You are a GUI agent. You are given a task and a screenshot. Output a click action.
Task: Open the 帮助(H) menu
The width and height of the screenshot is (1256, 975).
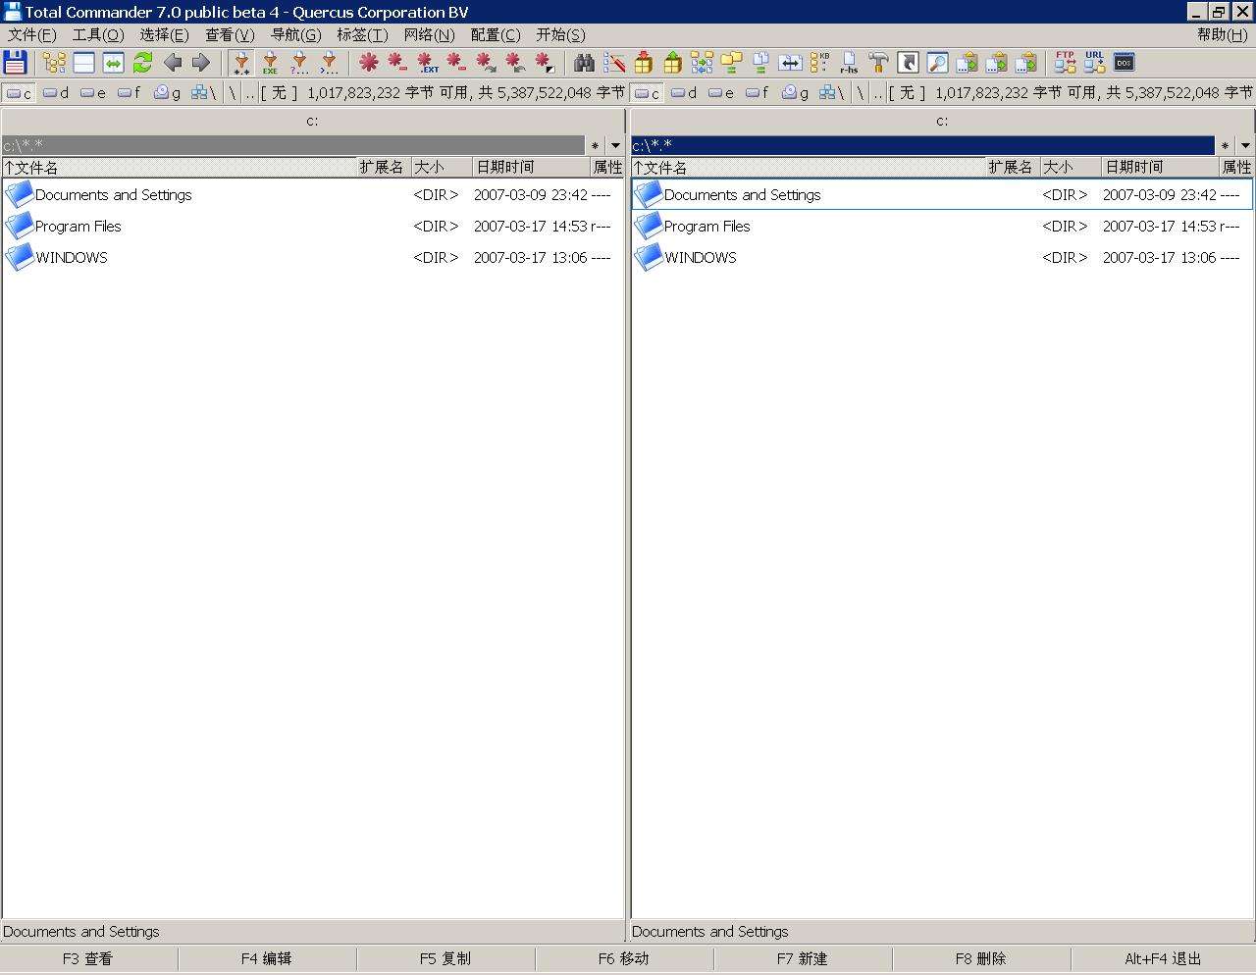(x=1222, y=34)
